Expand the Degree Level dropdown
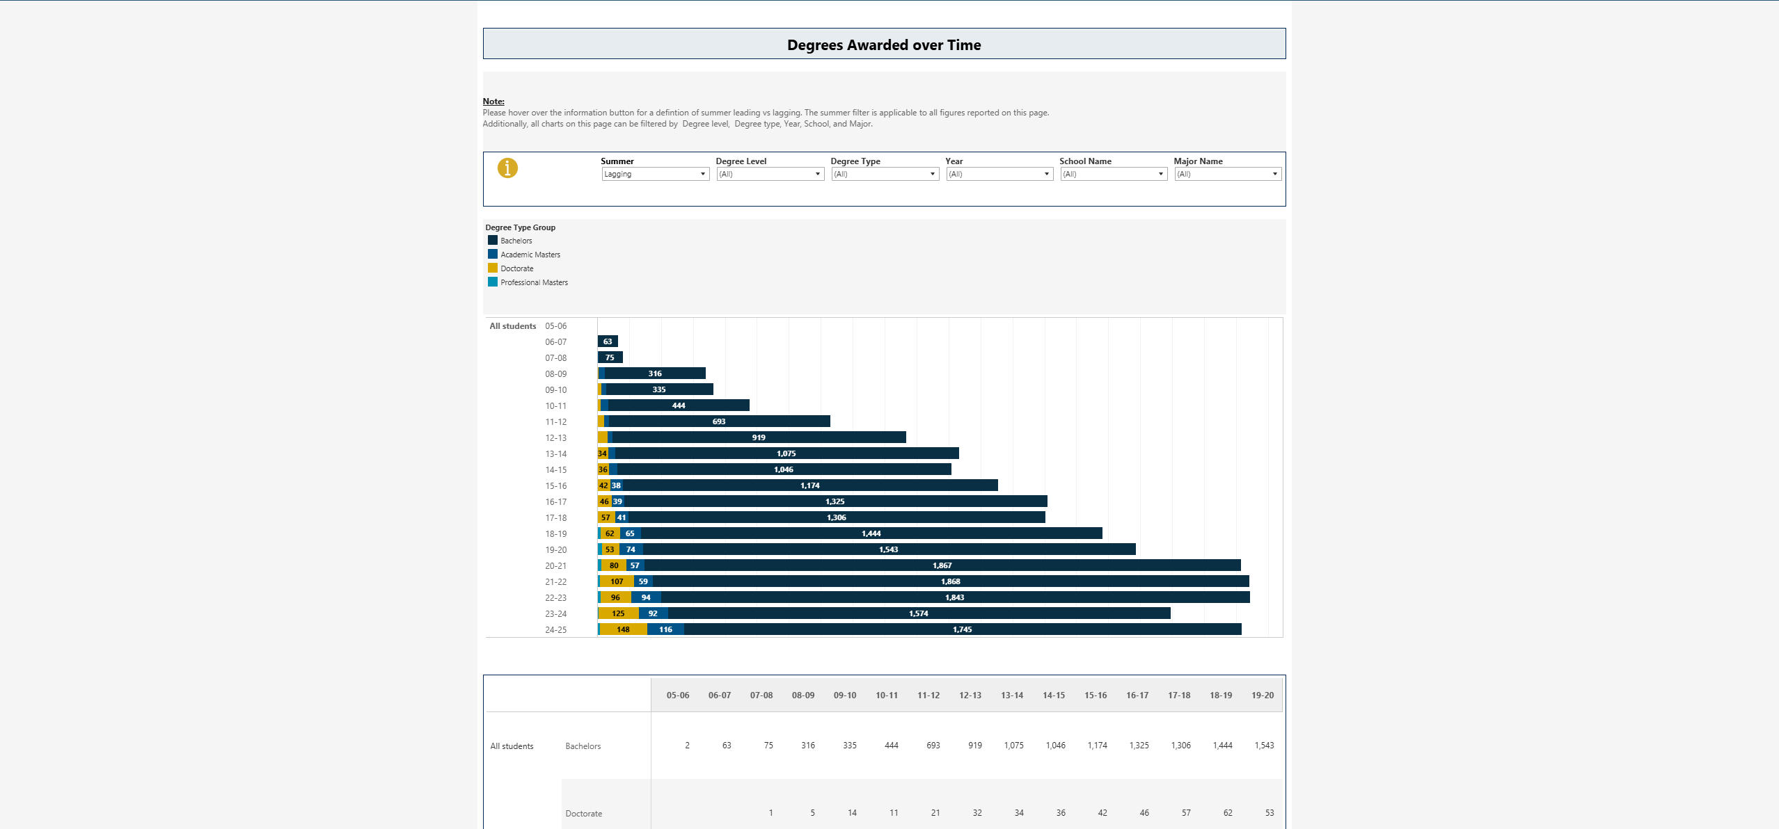Image resolution: width=1779 pixels, height=829 pixels. click(x=770, y=174)
